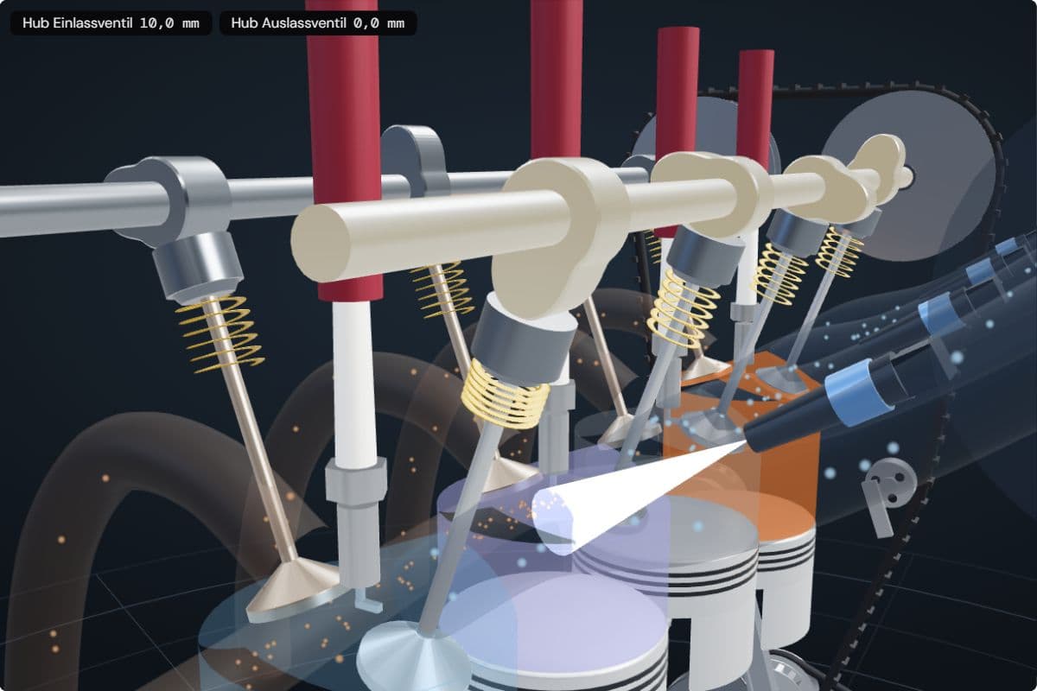The image size is (1037, 691).
Task: Click the Hub Auslassventil 0,0 mm readout
Action: coord(318,23)
